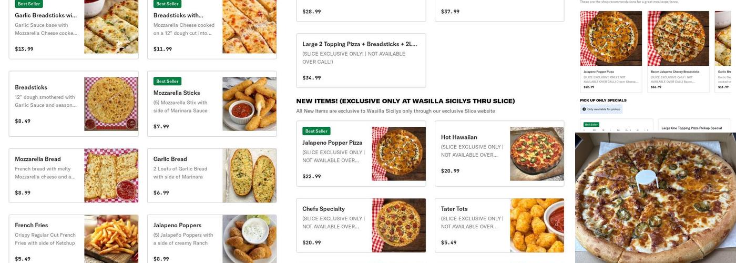
Task: Click the info icon beside 'Only available for pickup'
Action: coord(584,109)
